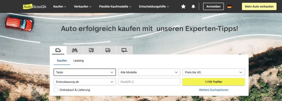Screen dimensions: 282x101
Task: Select the truck vehicle type tab
Action: [x=108, y=50]
